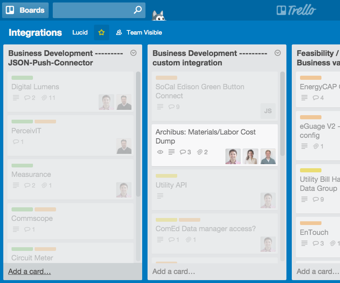
Task: Toggle Archibus card watch eye icon
Action: tap(160, 152)
